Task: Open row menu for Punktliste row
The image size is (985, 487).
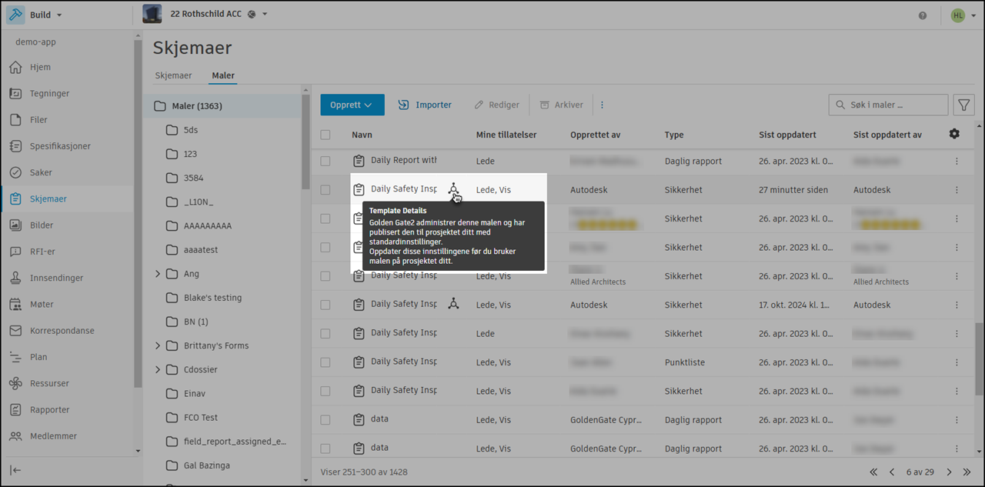Action: [957, 362]
